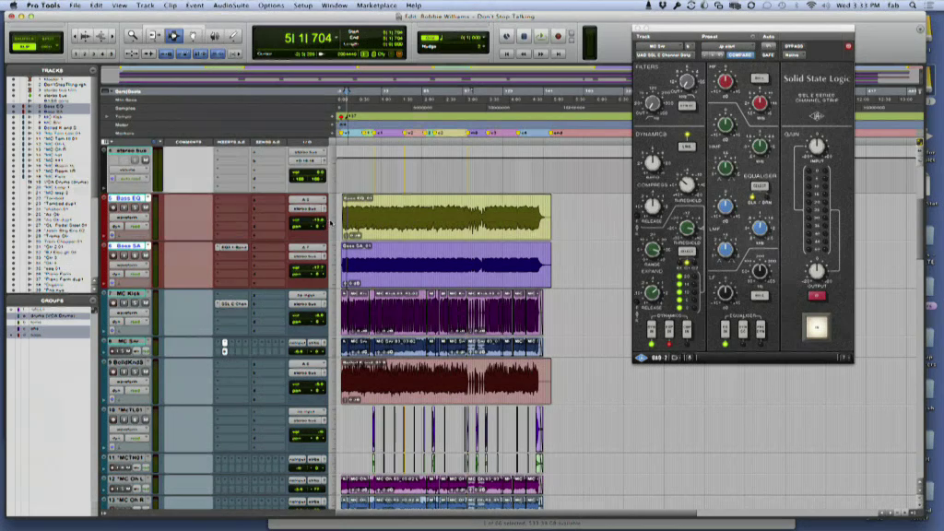Select the Grid edit mode button

pyautogui.click(x=47, y=46)
